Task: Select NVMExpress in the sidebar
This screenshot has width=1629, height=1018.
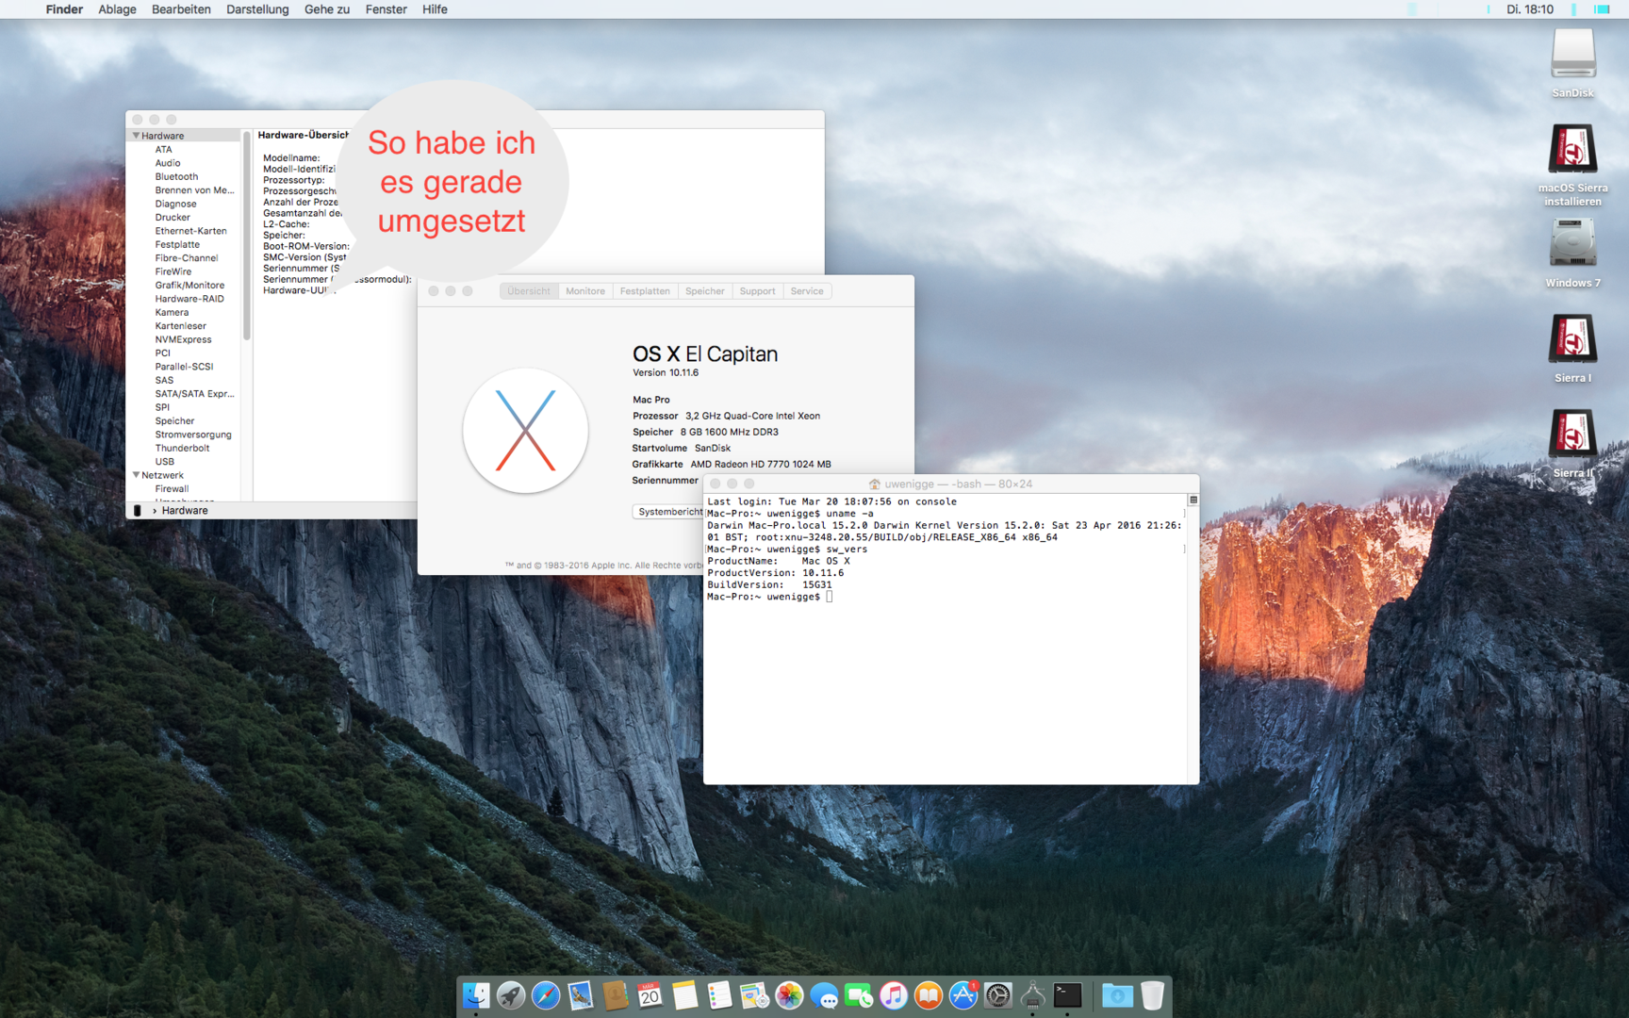Action: coord(183,340)
